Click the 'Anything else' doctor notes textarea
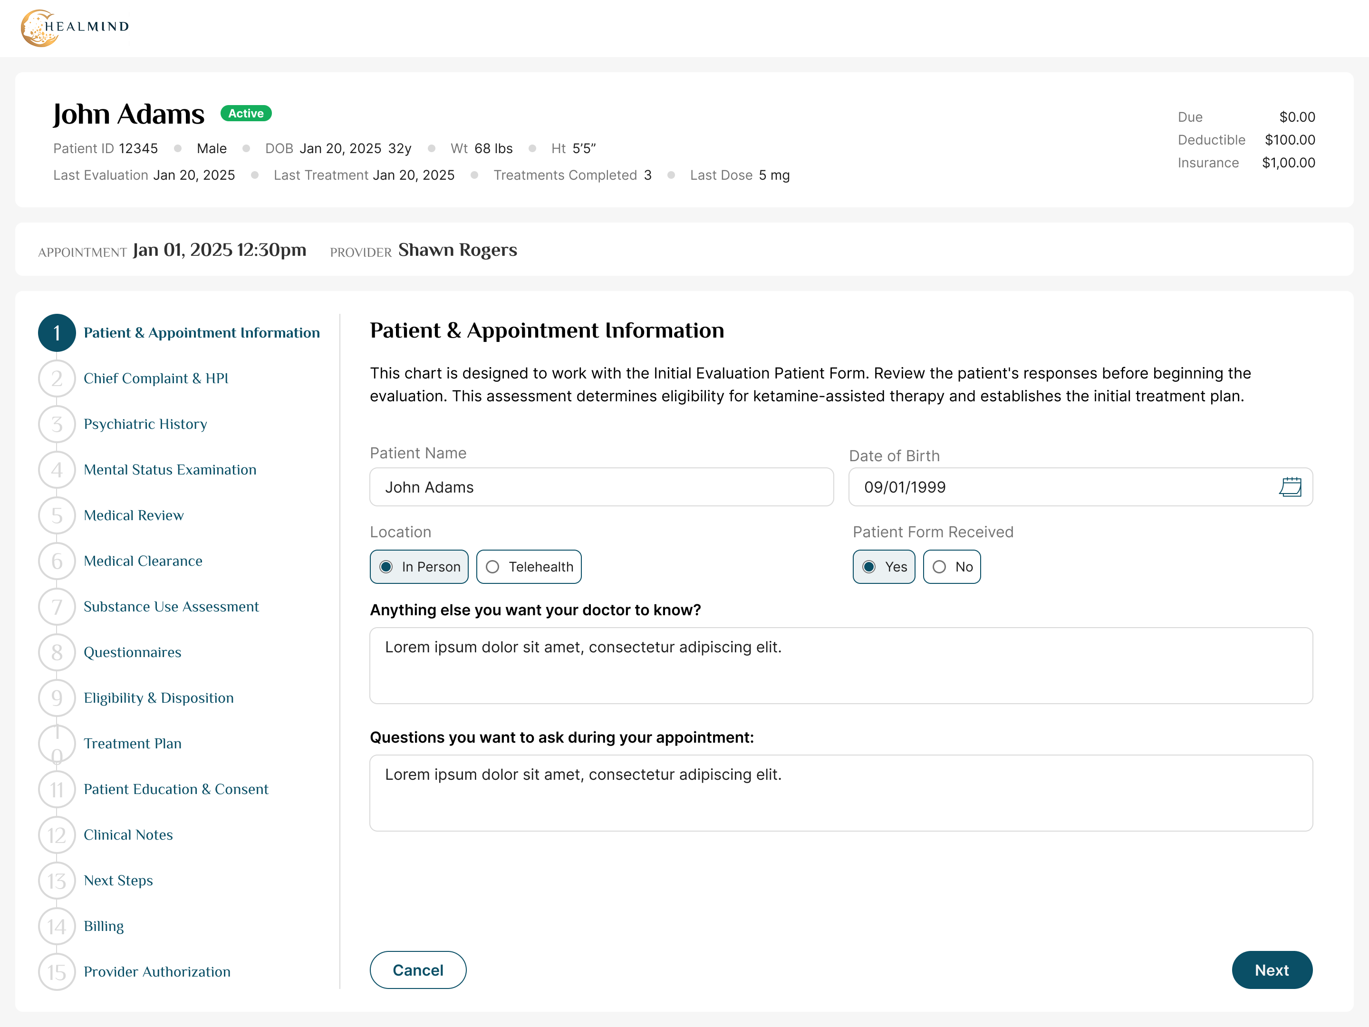The image size is (1369, 1027). coord(841,666)
